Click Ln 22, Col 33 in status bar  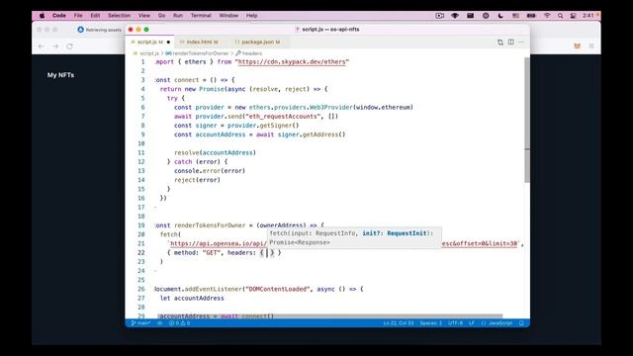[399, 323]
